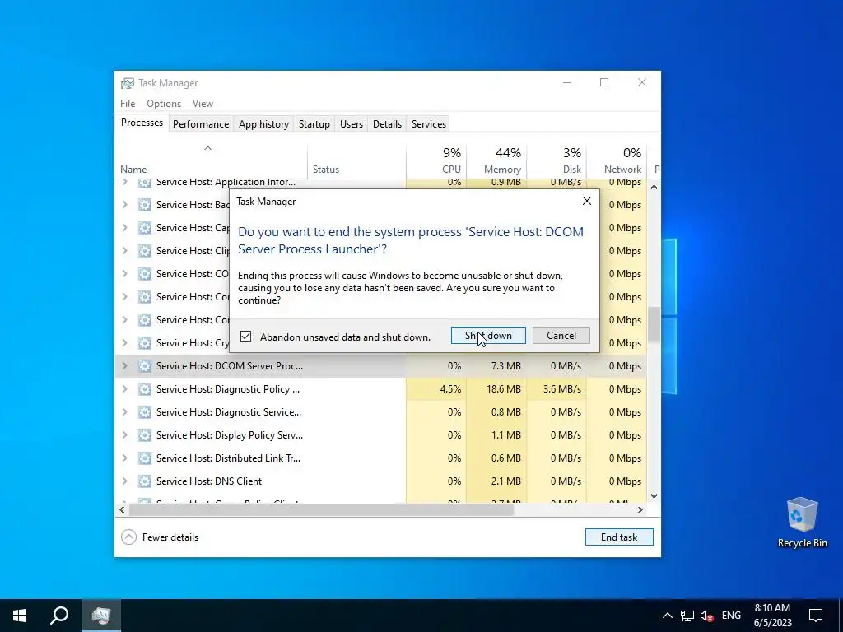This screenshot has height=632, width=843.
Task: Expand Service Host: Display Policy Service row
Action: (125, 435)
